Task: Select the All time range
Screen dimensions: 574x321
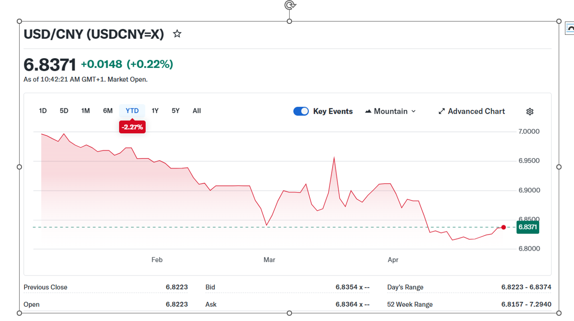Action: point(196,111)
